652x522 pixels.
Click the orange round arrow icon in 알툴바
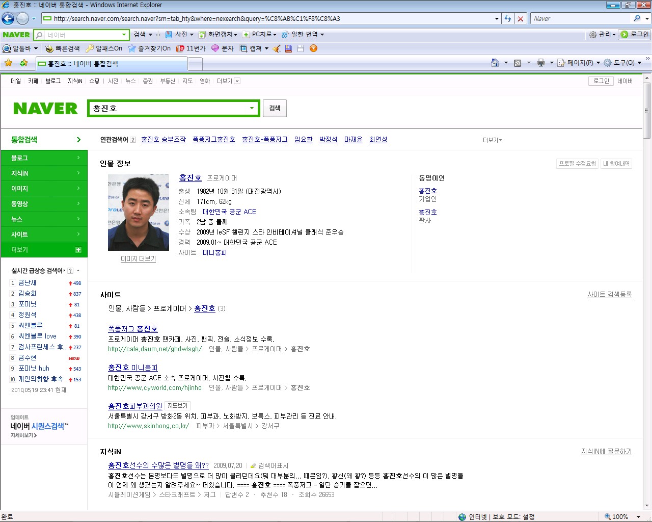313,48
